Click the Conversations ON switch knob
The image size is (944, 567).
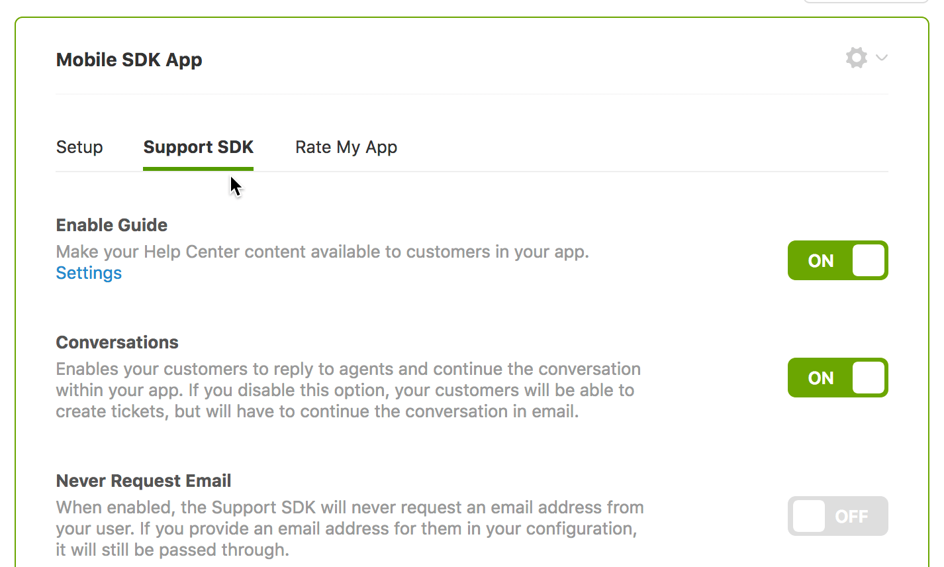869,378
